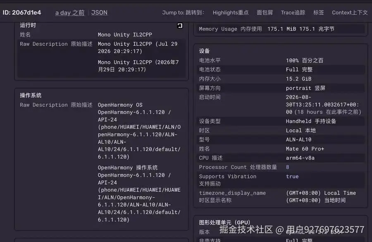372x242 pixels.
Task: Click orientation value portrait 竖屏
Action: 305,88
